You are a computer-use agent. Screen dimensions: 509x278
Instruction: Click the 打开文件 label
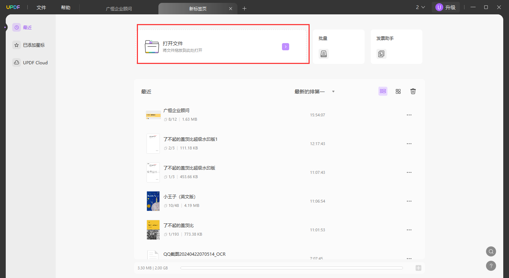pyautogui.click(x=173, y=43)
